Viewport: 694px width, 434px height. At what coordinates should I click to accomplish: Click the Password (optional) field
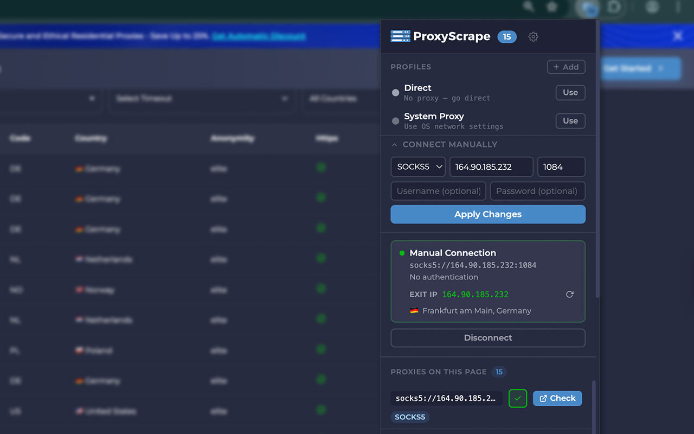point(538,191)
